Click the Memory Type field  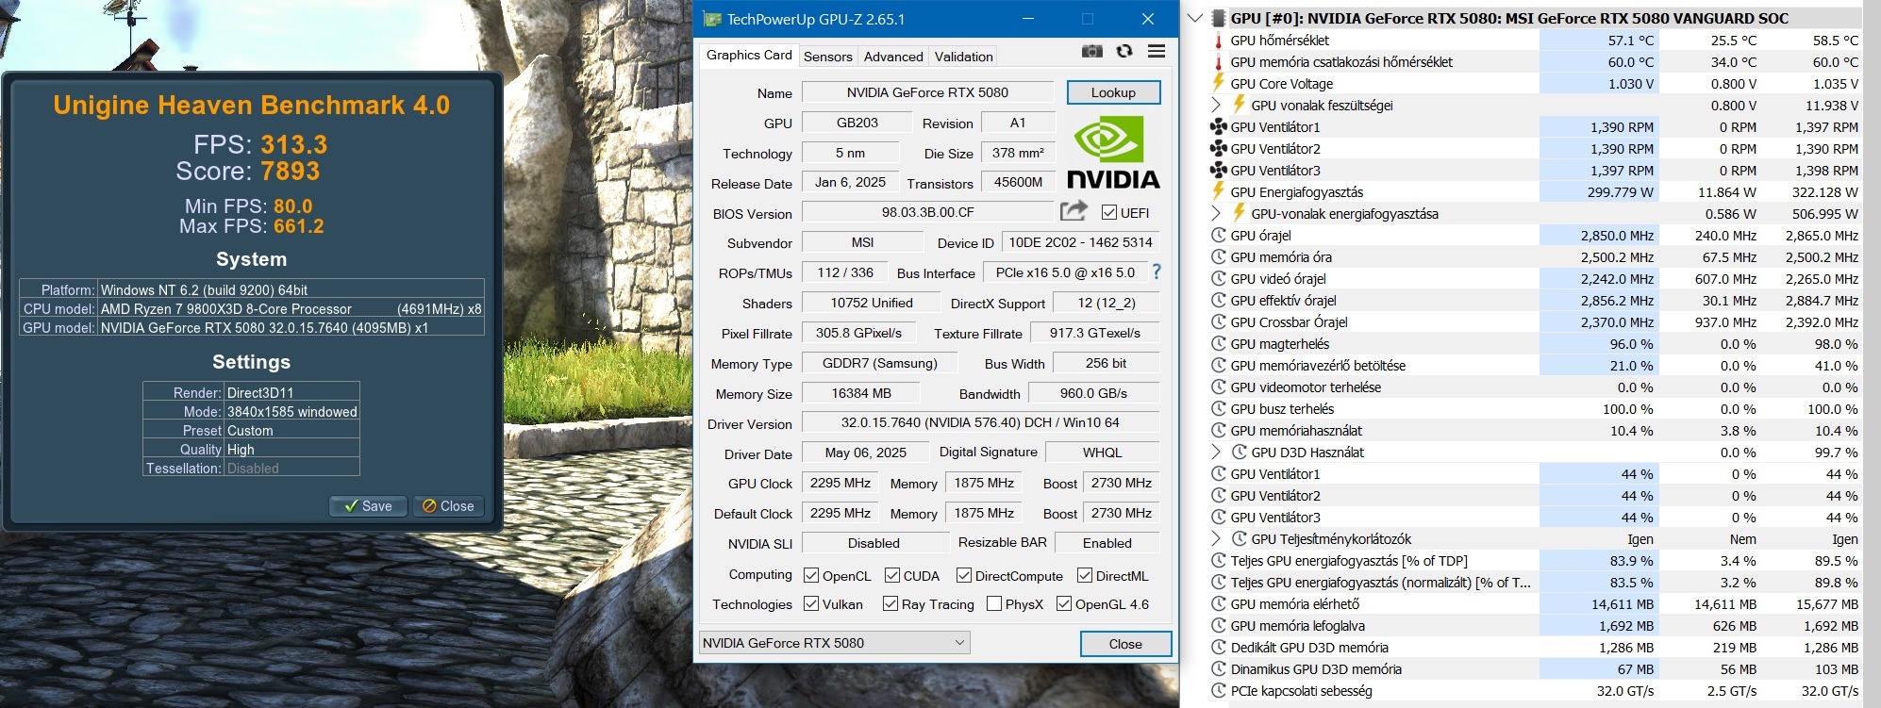coord(879,363)
